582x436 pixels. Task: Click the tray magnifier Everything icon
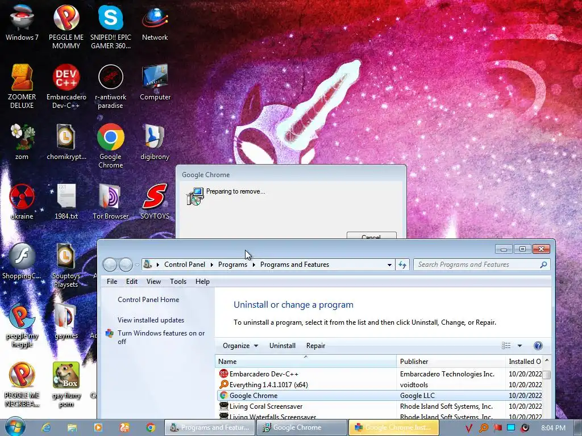click(483, 427)
